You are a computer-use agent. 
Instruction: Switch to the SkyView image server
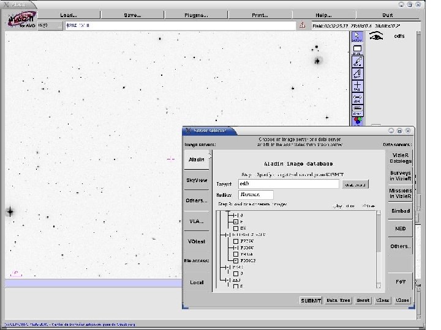[197, 180]
